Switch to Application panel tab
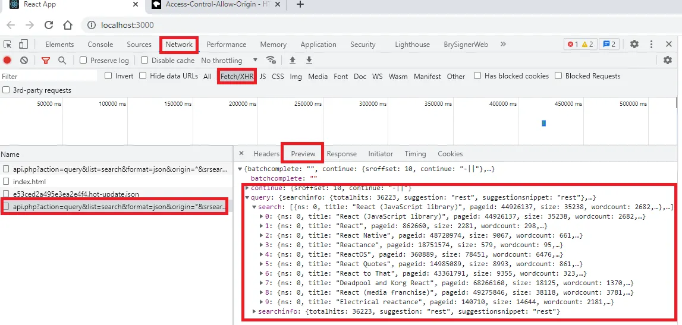This screenshot has width=682, height=325. pos(318,45)
